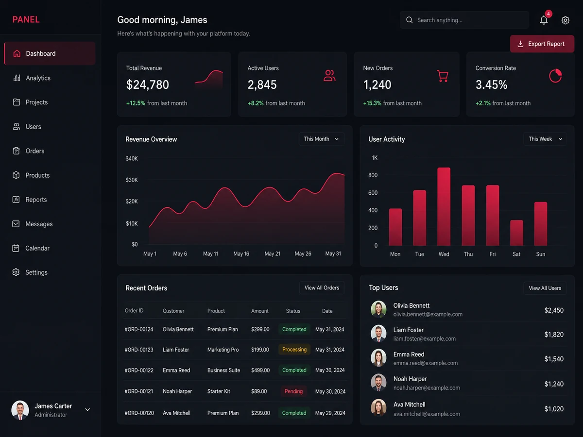The image size is (583, 437).
Task: Navigate to Reports in sidebar
Action: 50,200
